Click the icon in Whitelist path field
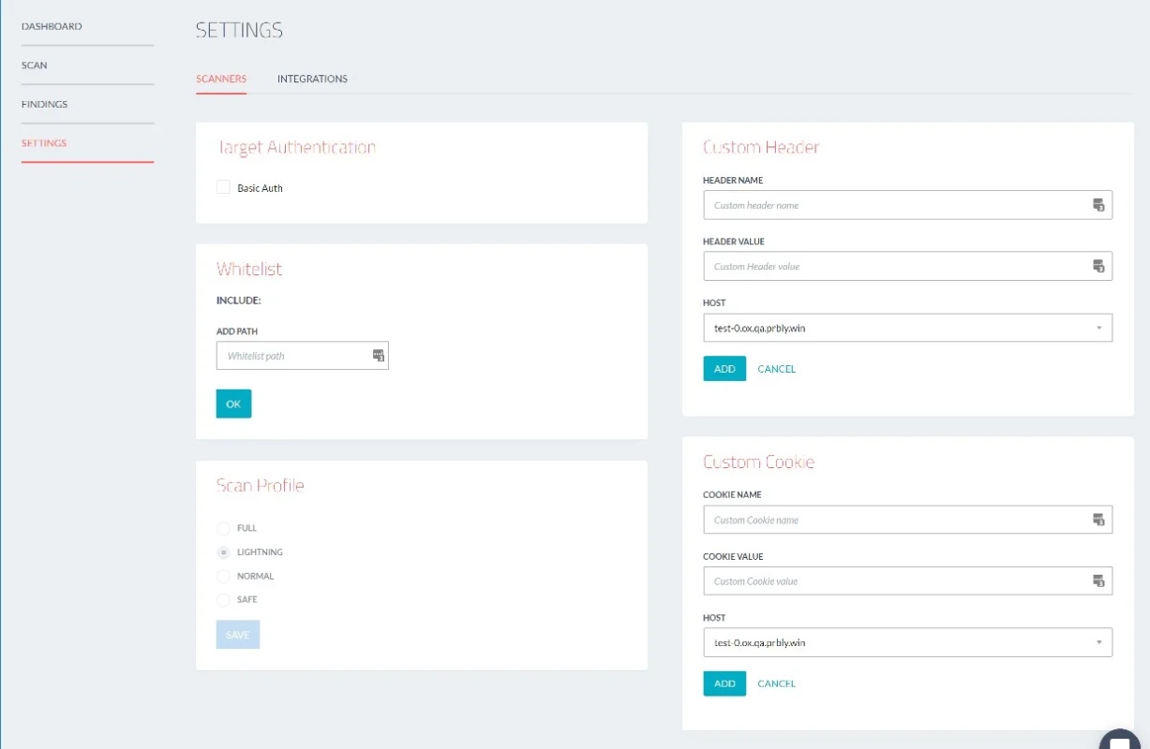This screenshot has height=749, width=1150. click(x=378, y=355)
